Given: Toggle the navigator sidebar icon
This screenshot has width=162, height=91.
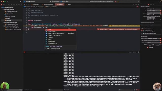Looking at the screenshot, I should [8, 2].
